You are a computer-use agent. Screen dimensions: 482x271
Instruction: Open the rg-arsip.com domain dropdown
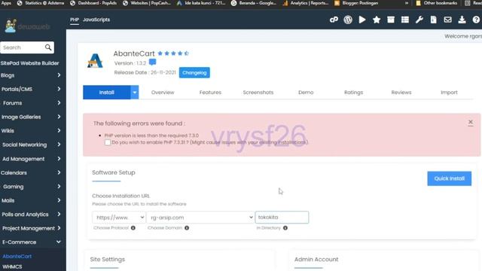tap(200, 218)
